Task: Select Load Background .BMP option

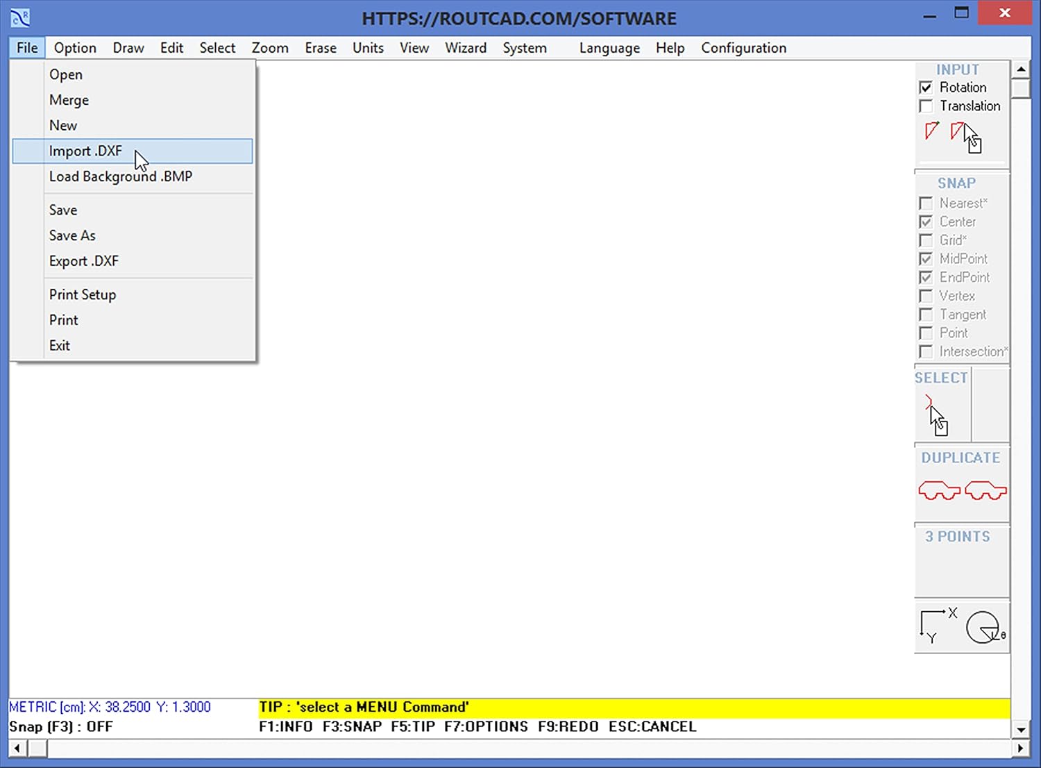Action: [121, 176]
